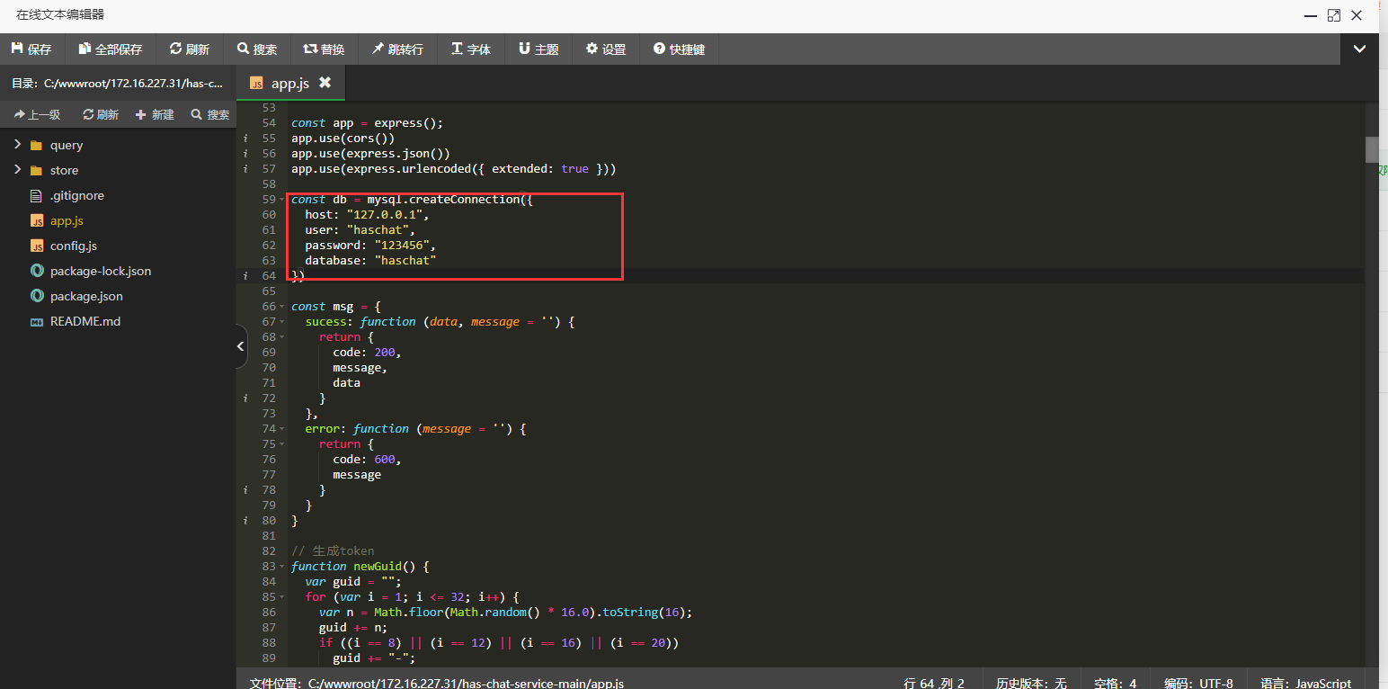Click the 文件位置 file path in status bar
This screenshot has width=1388, height=689.
[437, 684]
